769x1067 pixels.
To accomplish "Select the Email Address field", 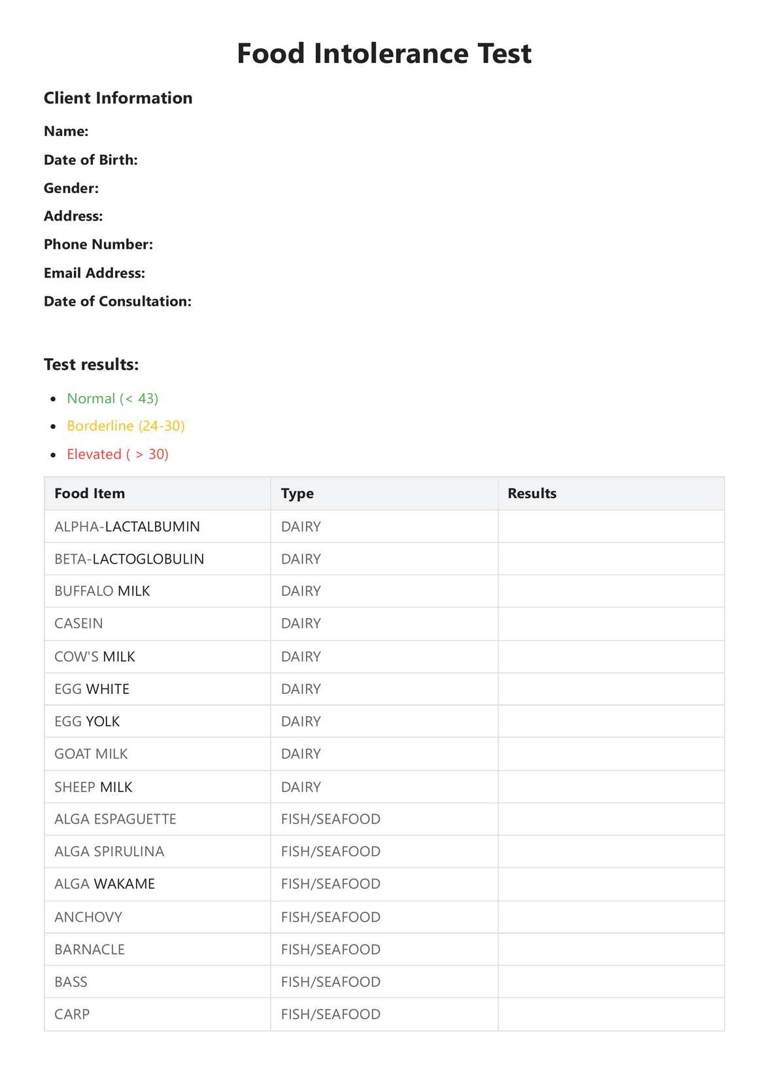I will pos(94,273).
